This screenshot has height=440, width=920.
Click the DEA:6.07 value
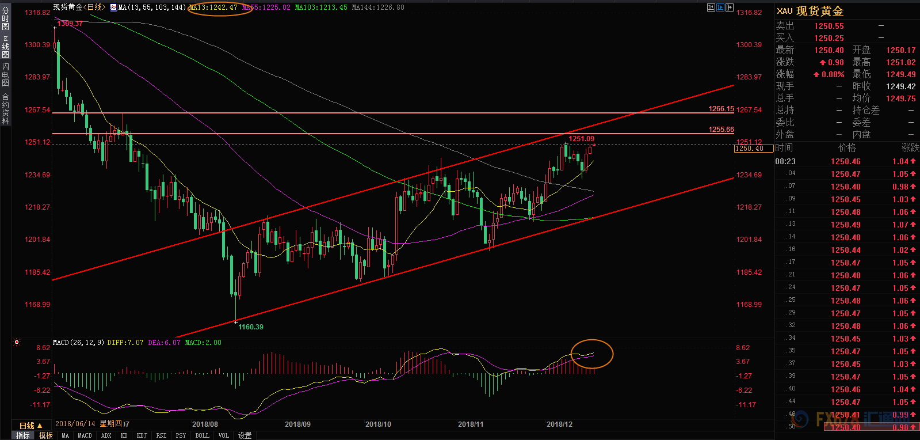point(165,343)
